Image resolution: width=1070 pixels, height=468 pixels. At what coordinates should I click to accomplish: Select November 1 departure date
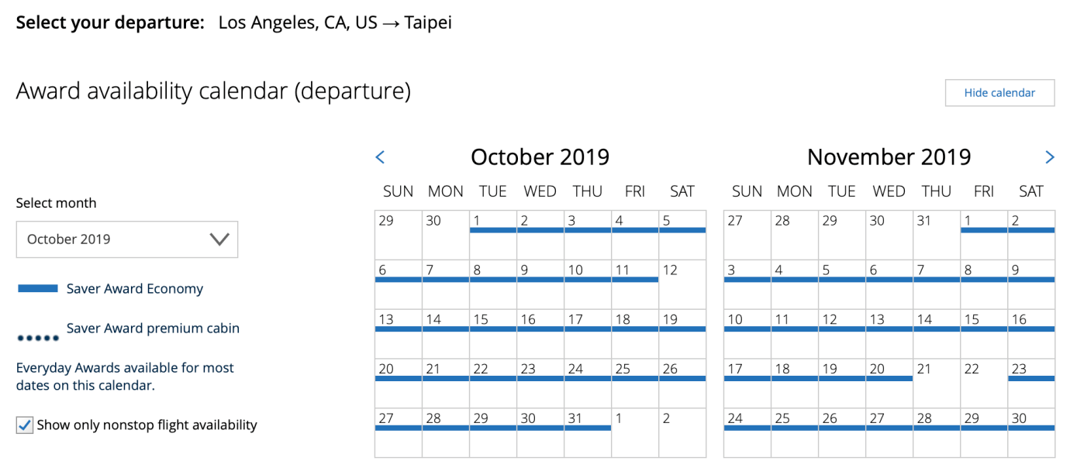(x=984, y=235)
